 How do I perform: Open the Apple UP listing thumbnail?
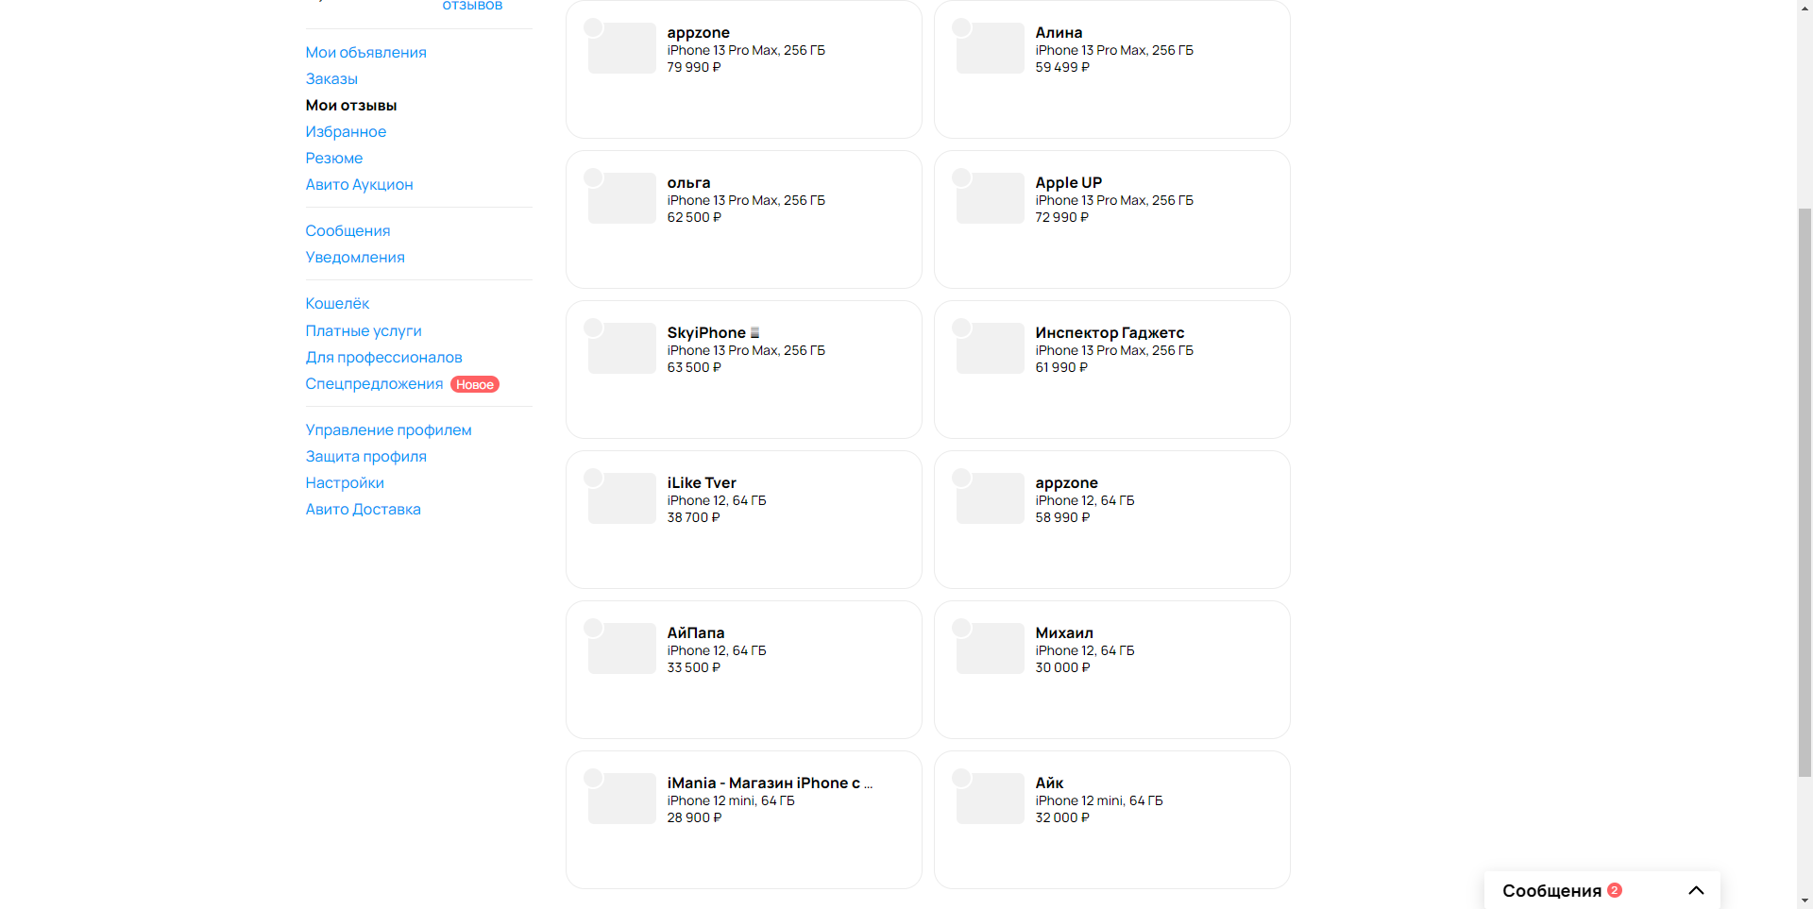(991, 198)
